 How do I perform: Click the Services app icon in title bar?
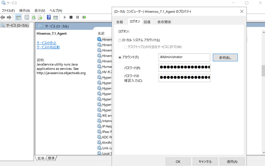pos(3,3)
